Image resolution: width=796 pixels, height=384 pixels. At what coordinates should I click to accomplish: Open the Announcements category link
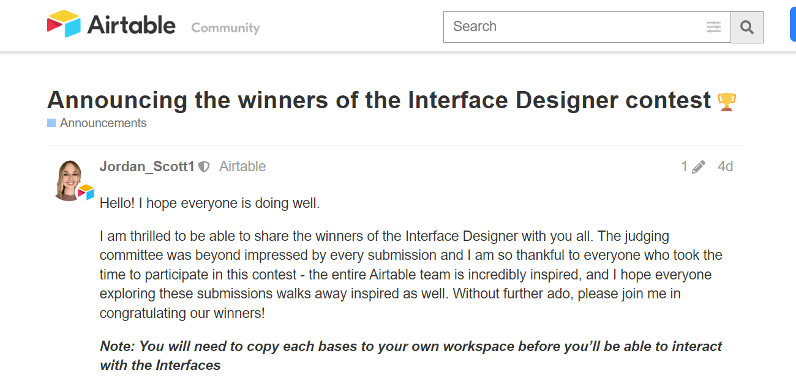[103, 123]
